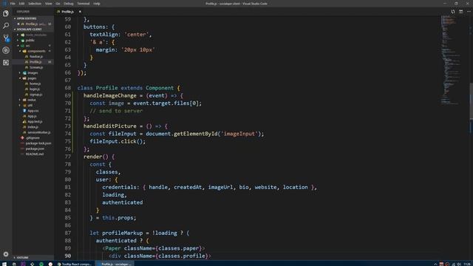Click line number 68 in the gutter
Image resolution: width=473 pixels, height=266 pixels.
point(67,88)
